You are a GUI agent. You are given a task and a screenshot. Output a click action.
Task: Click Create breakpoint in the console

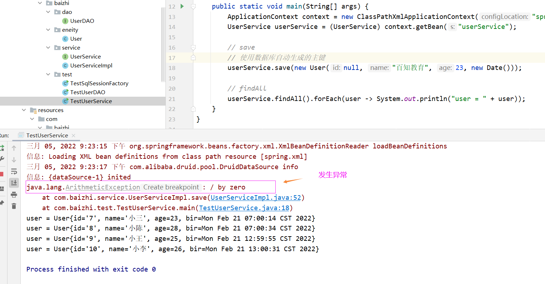click(x=171, y=187)
